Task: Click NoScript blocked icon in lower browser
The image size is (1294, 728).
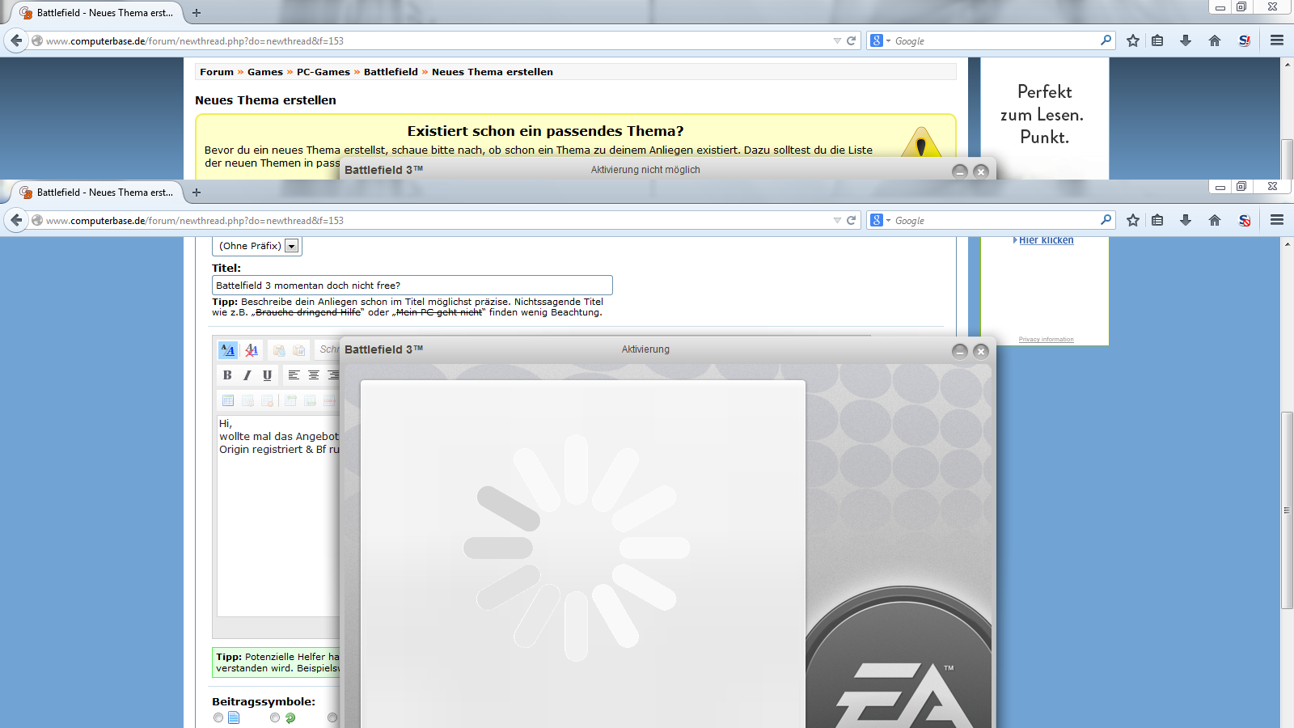Action: [x=1245, y=220]
